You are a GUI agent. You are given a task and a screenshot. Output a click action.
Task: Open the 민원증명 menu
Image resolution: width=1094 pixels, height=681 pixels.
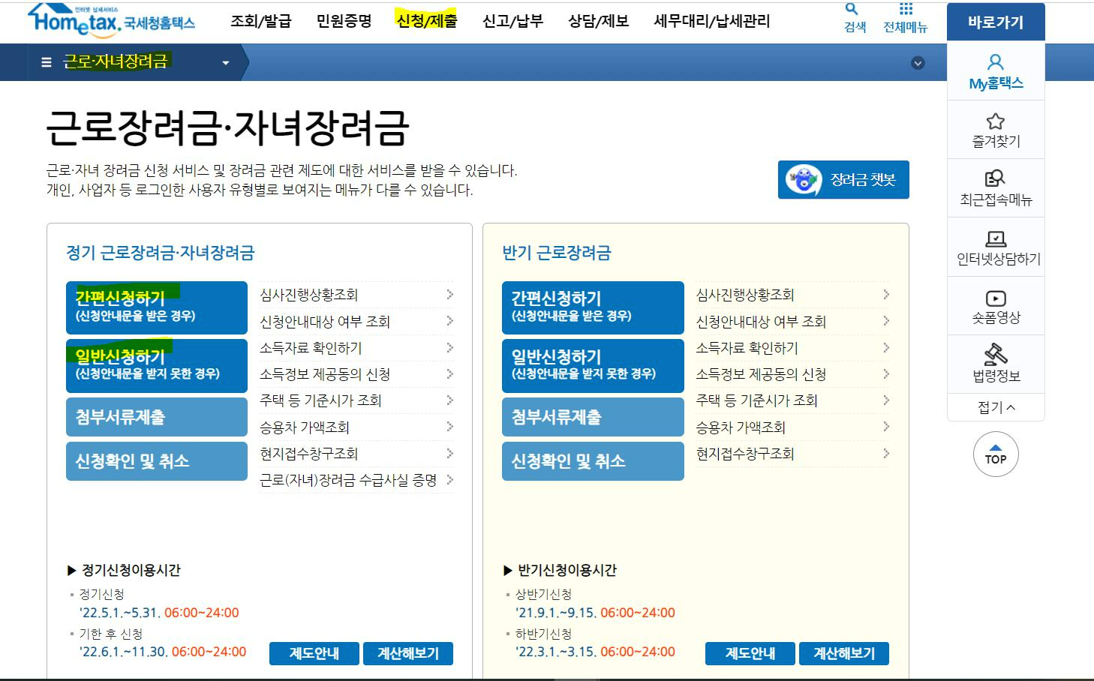[344, 21]
